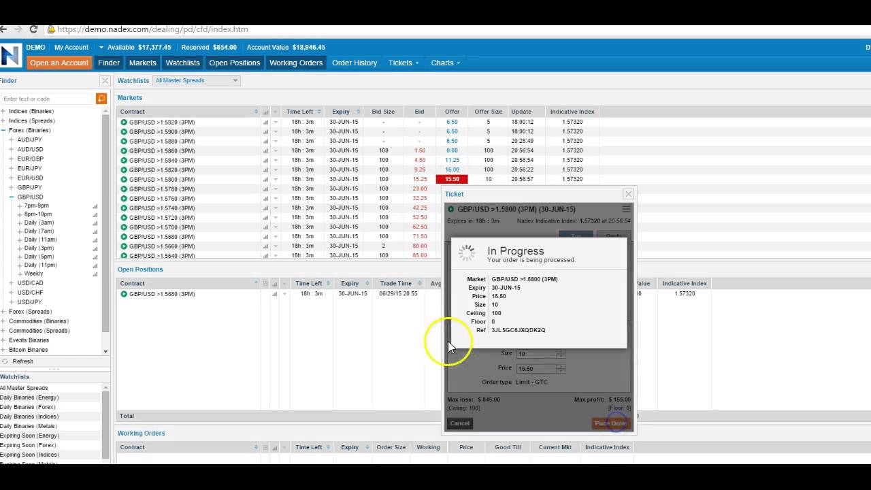Select Daily Binaries (Forex) watchlist
The height and width of the screenshot is (490, 871).
(28, 407)
